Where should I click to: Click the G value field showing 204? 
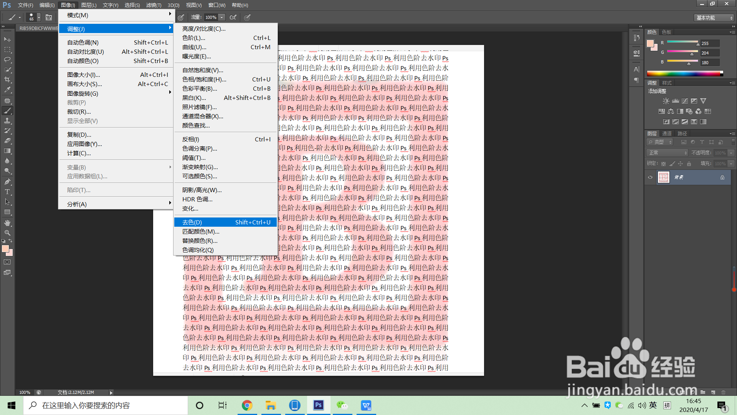(x=710, y=53)
